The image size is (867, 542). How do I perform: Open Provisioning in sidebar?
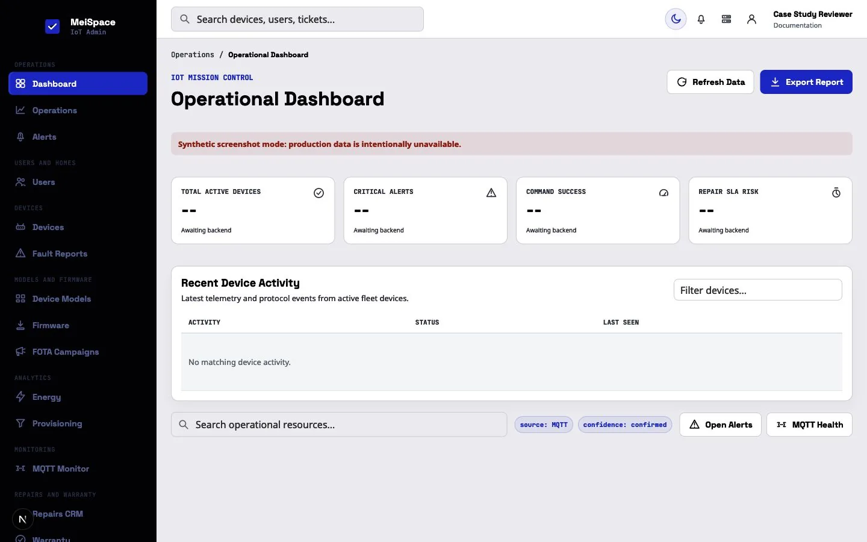pyautogui.click(x=78, y=423)
